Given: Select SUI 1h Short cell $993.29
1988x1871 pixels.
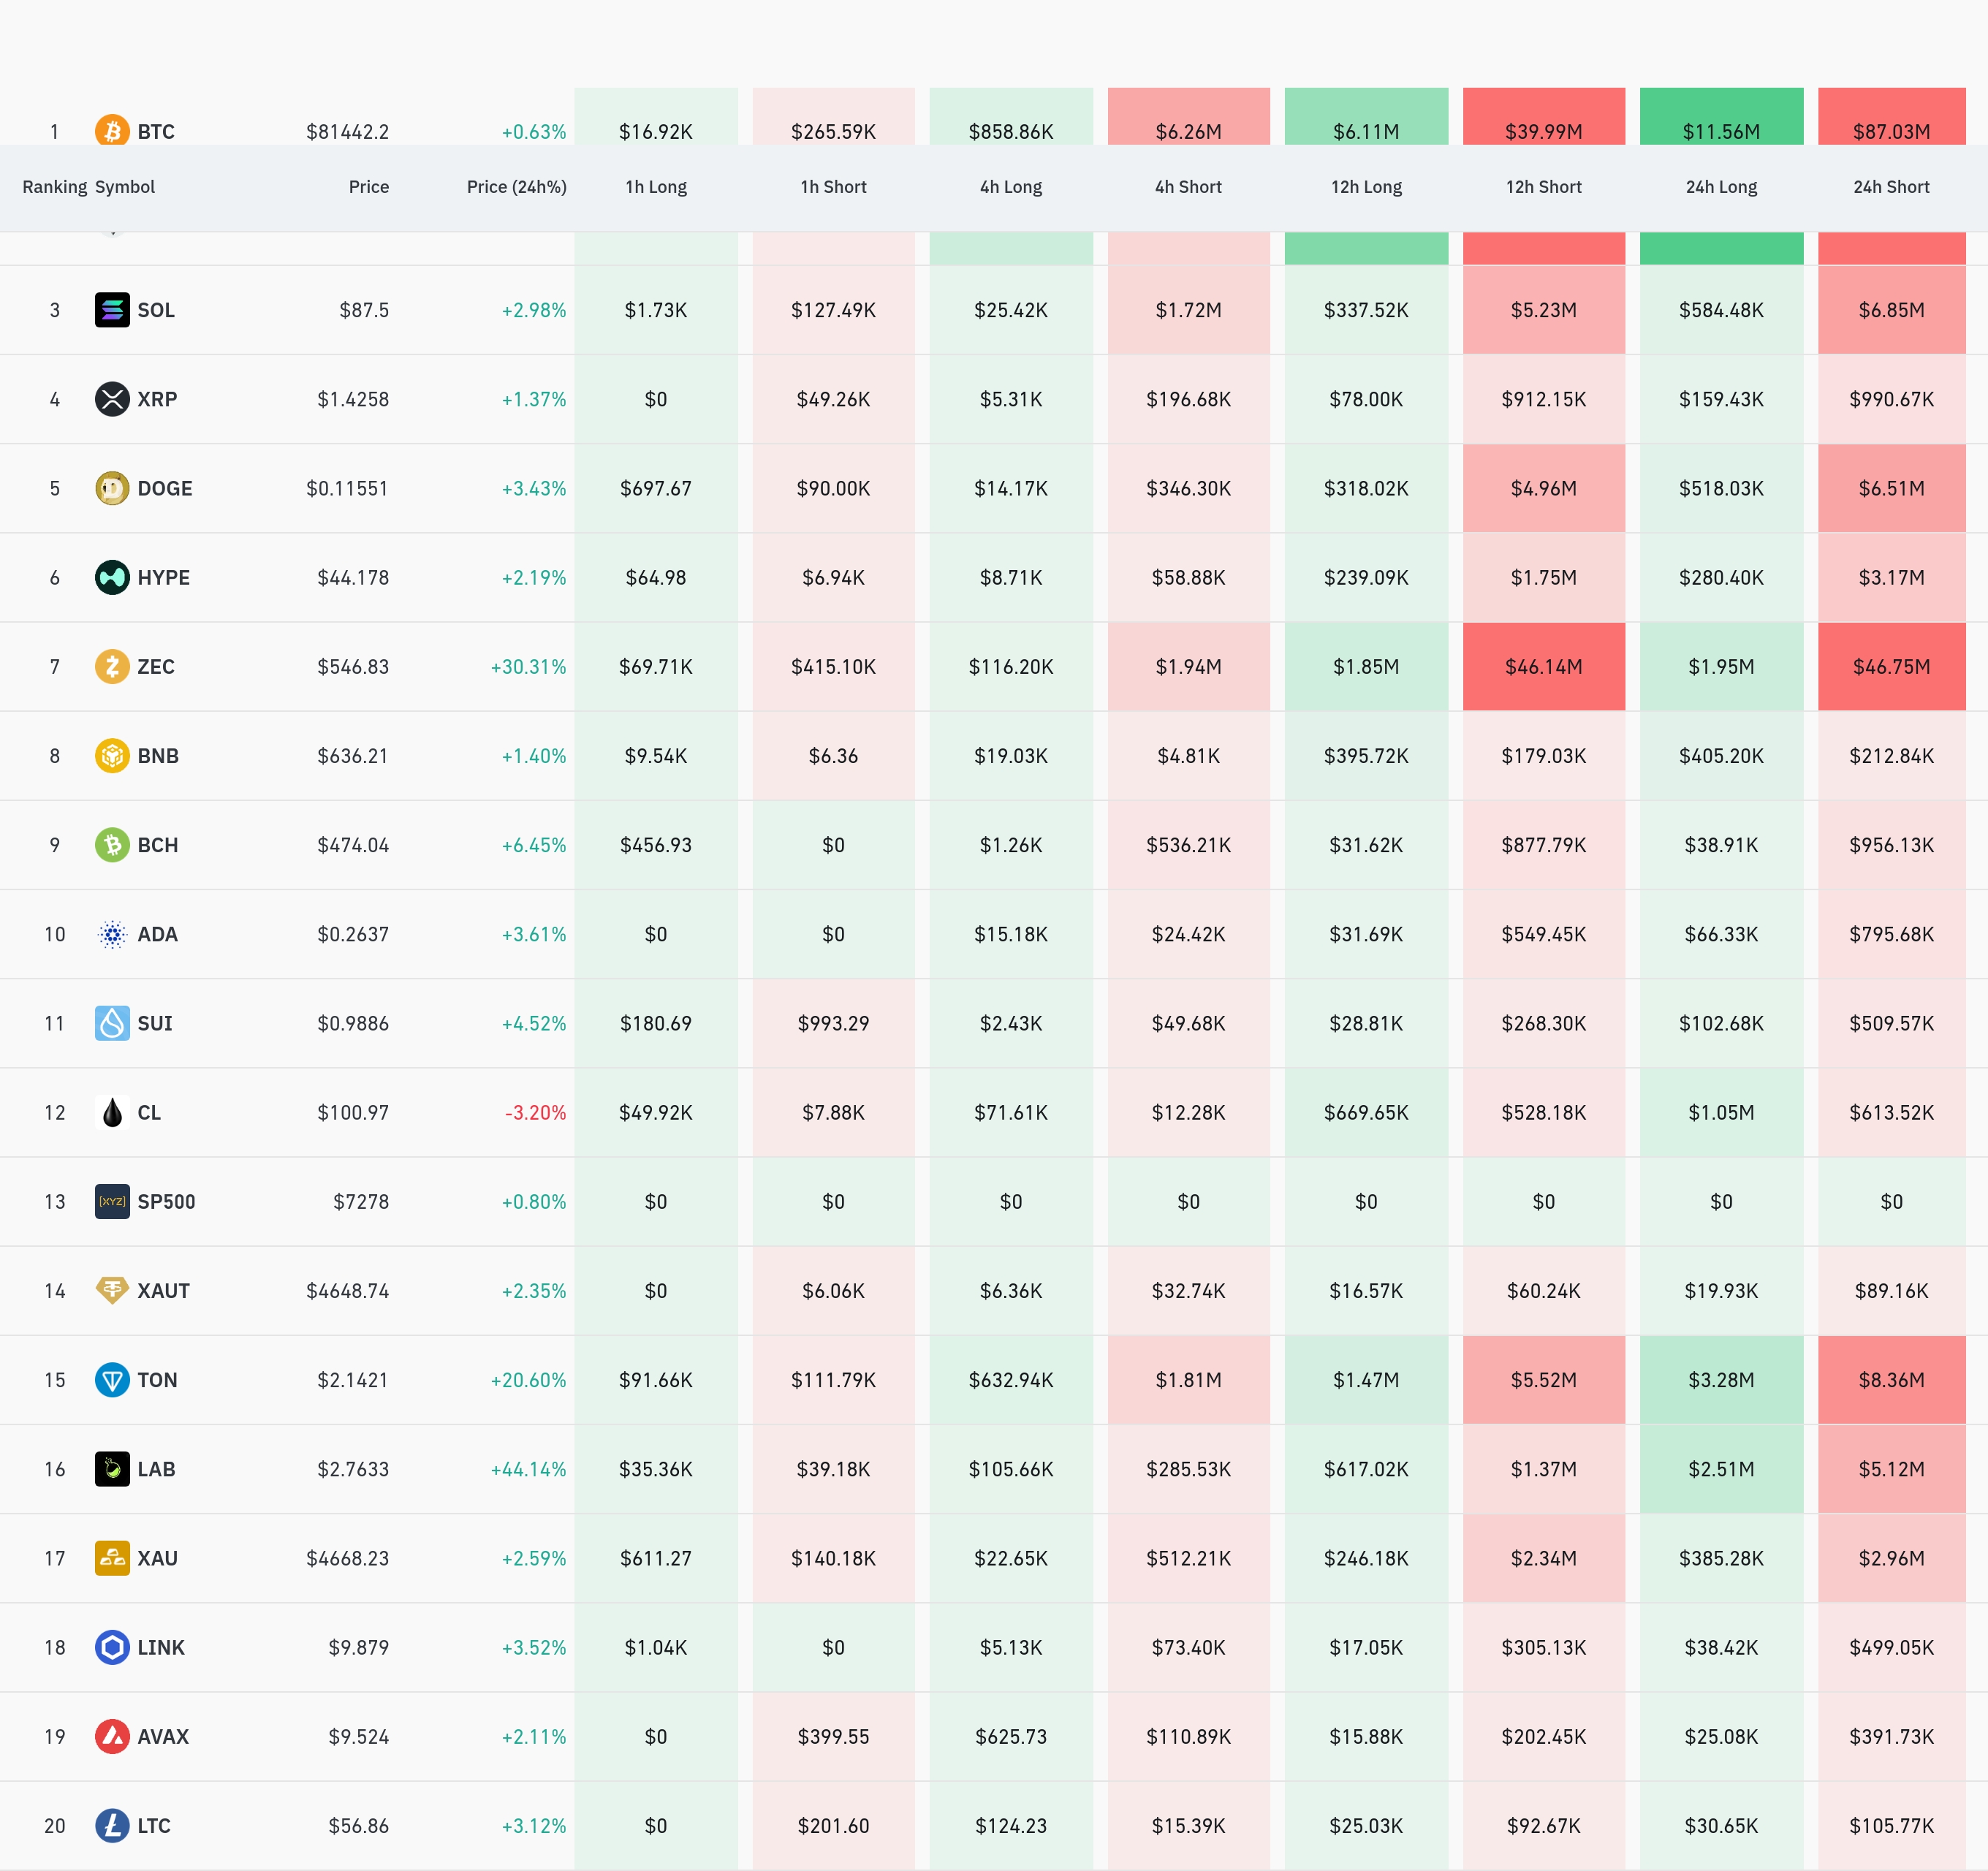Looking at the screenshot, I should pos(834,1023).
